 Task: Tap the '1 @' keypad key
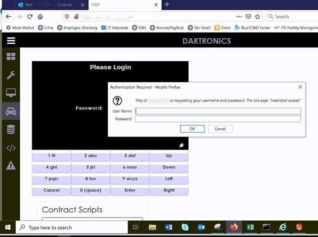point(51,155)
